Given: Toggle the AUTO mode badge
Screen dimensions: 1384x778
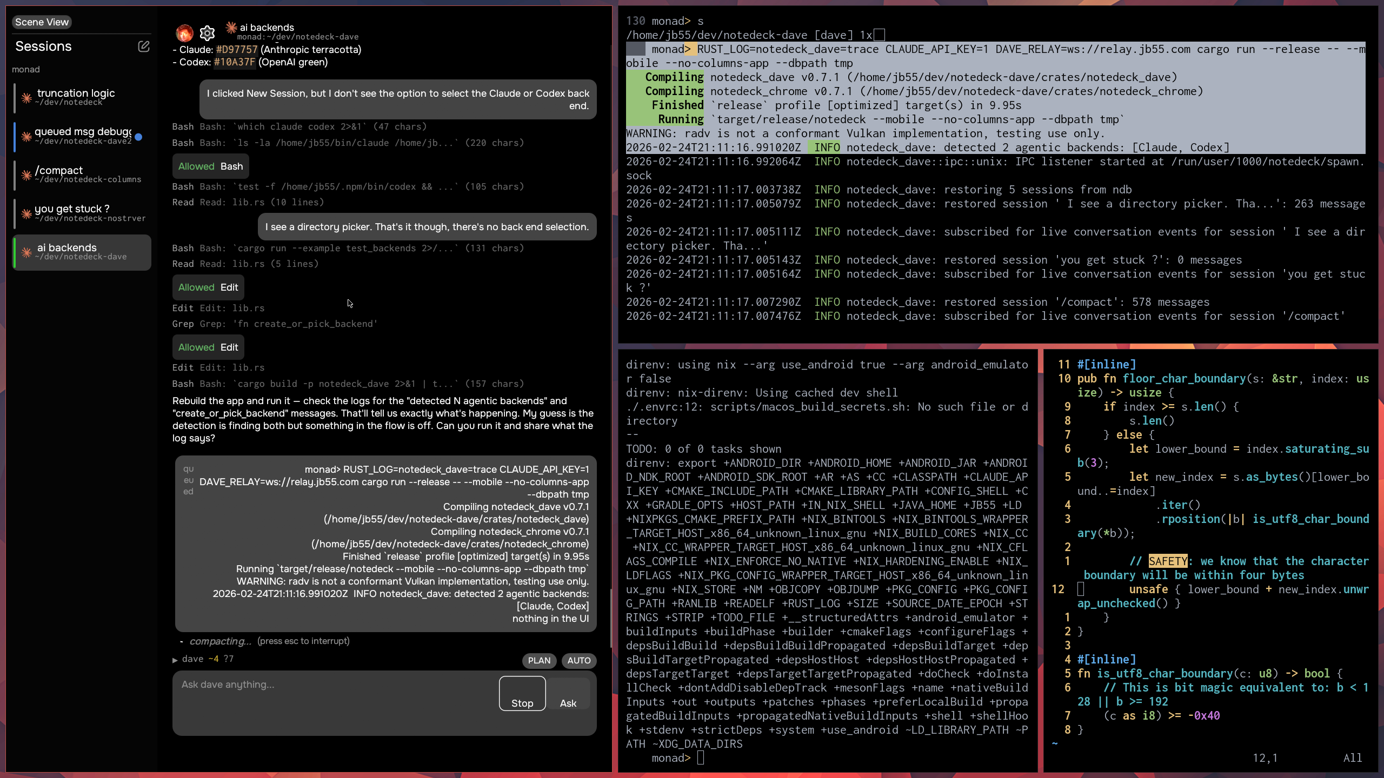Looking at the screenshot, I should [578, 660].
